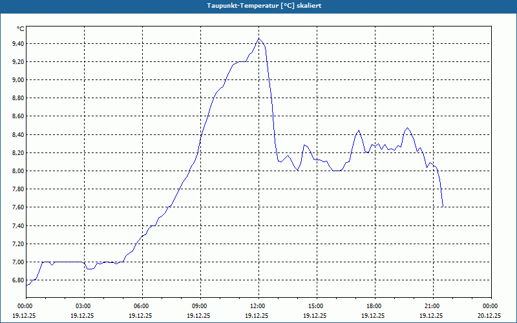Click the "00:00" label dated 20.12.25
The height and width of the screenshot is (323, 517).
[491, 306]
